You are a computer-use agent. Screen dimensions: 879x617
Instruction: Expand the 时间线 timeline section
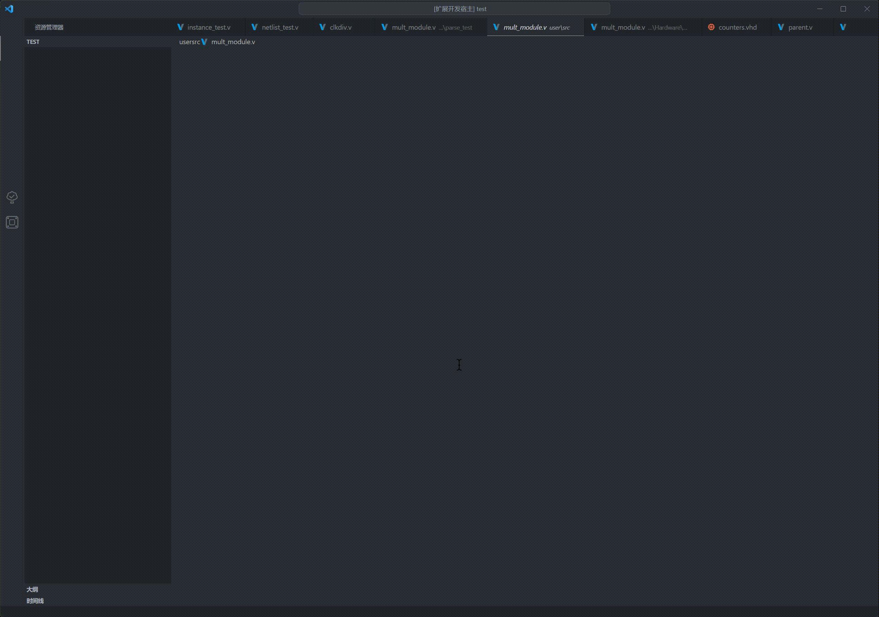point(35,601)
